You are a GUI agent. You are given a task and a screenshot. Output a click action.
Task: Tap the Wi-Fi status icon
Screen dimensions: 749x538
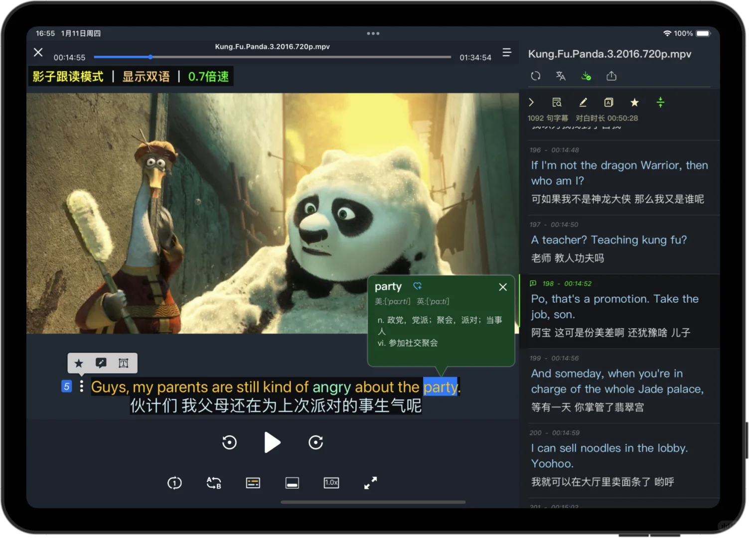click(667, 33)
